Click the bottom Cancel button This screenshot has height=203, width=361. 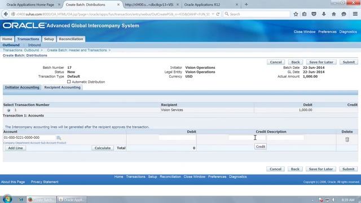(275, 169)
